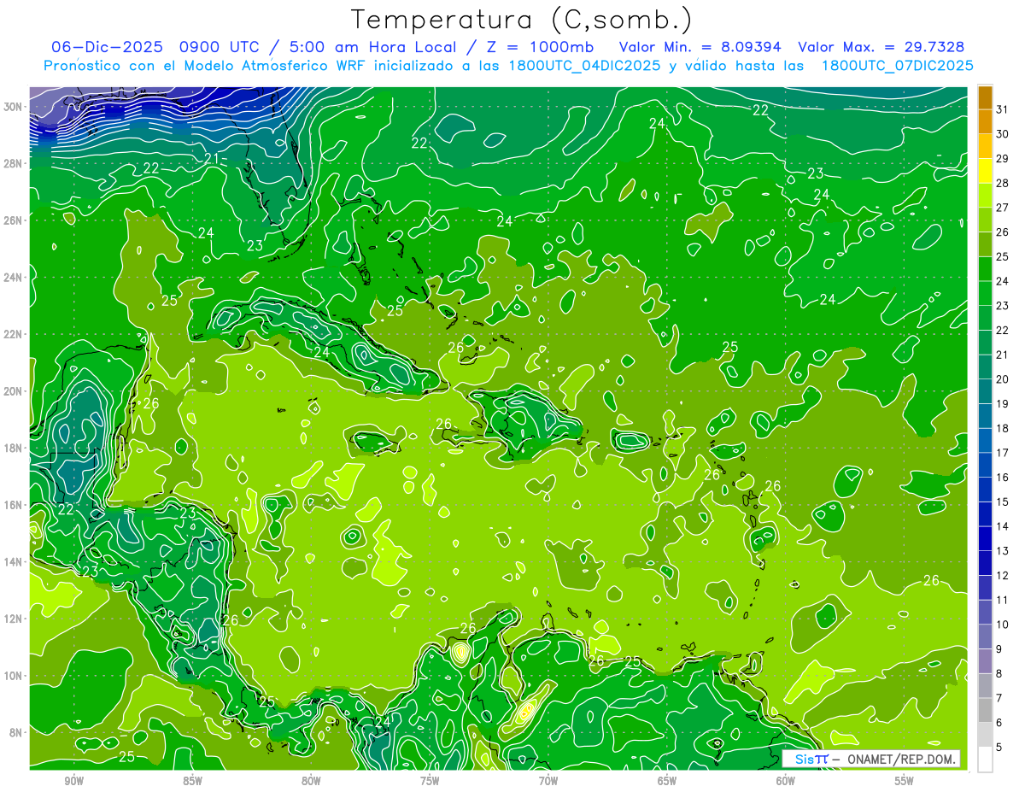Click color scale value label '16'
Viewport: 1025px width, 792px height.
[x=1003, y=477]
